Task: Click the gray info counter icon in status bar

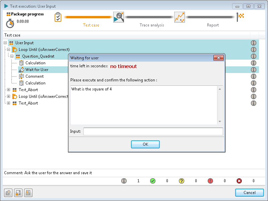Action: 124,181
